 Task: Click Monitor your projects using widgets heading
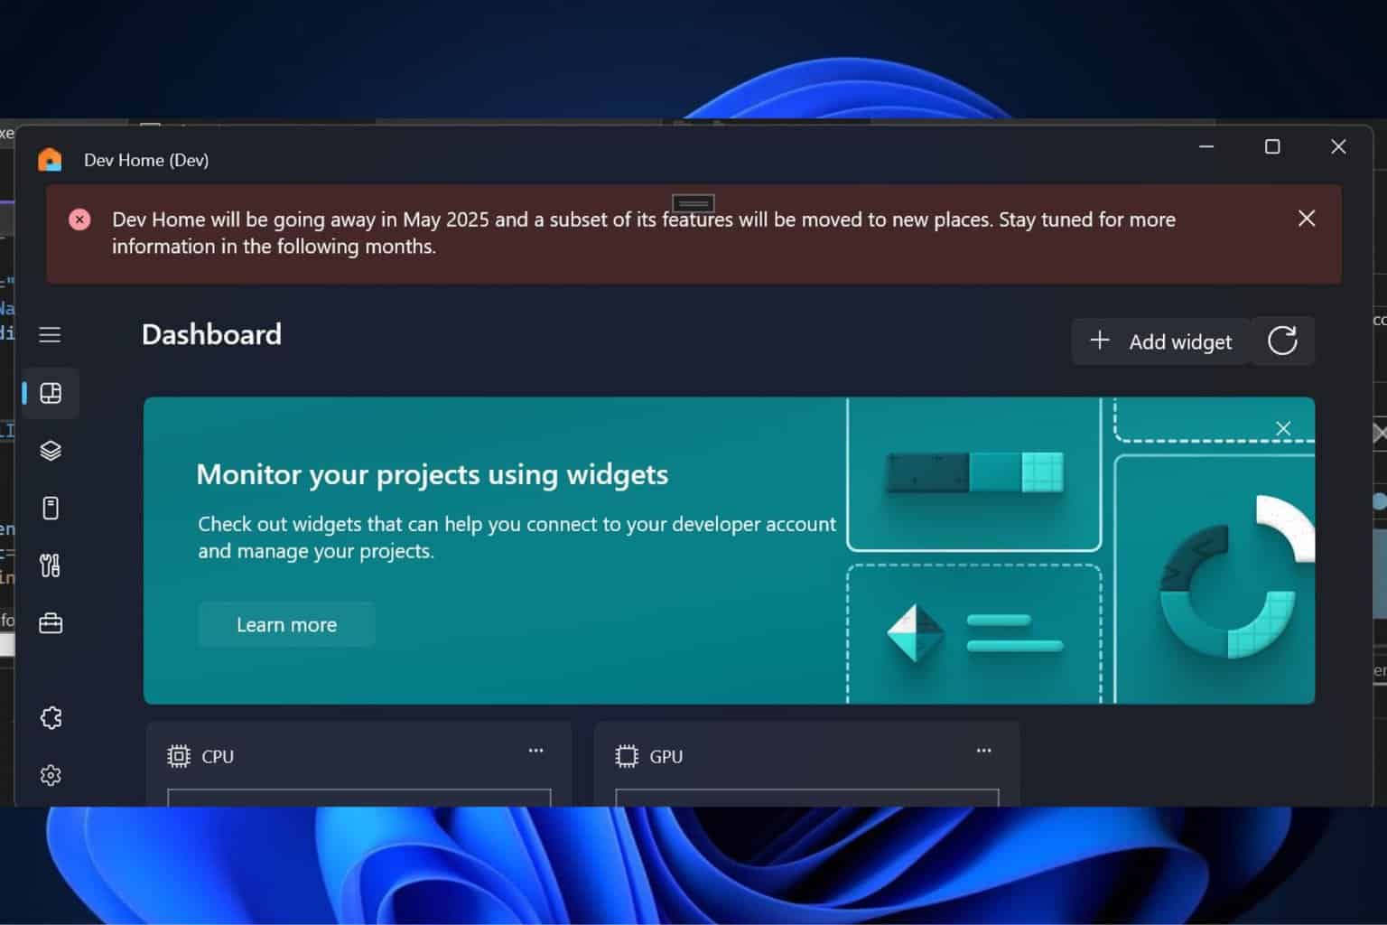point(432,474)
